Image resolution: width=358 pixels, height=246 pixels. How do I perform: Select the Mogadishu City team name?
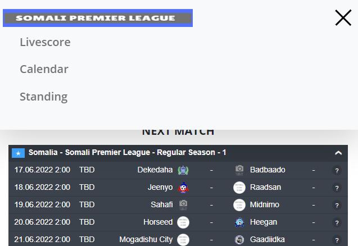146,239
